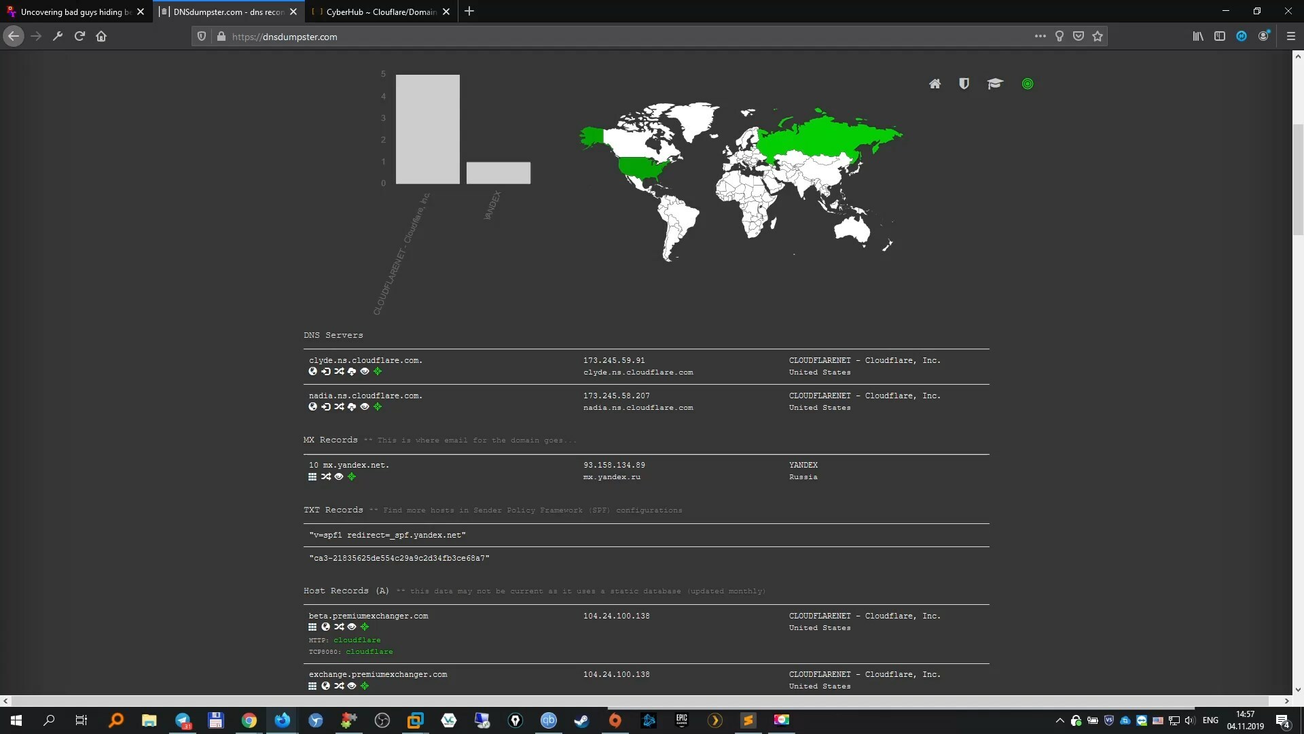The height and width of the screenshot is (734, 1304).
Task: Bookmark this page with star icon
Action: click(x=1098, y=36)
